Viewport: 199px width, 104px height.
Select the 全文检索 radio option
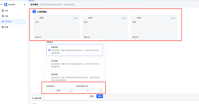click(49, 64)
